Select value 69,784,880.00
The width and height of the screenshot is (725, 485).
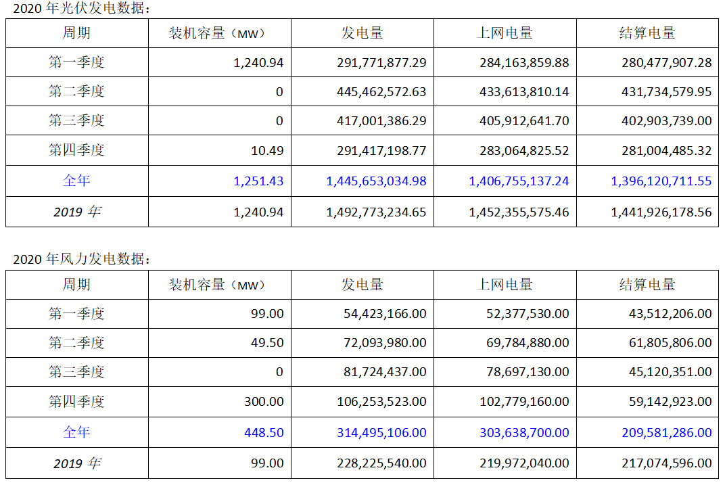(528, 342)
